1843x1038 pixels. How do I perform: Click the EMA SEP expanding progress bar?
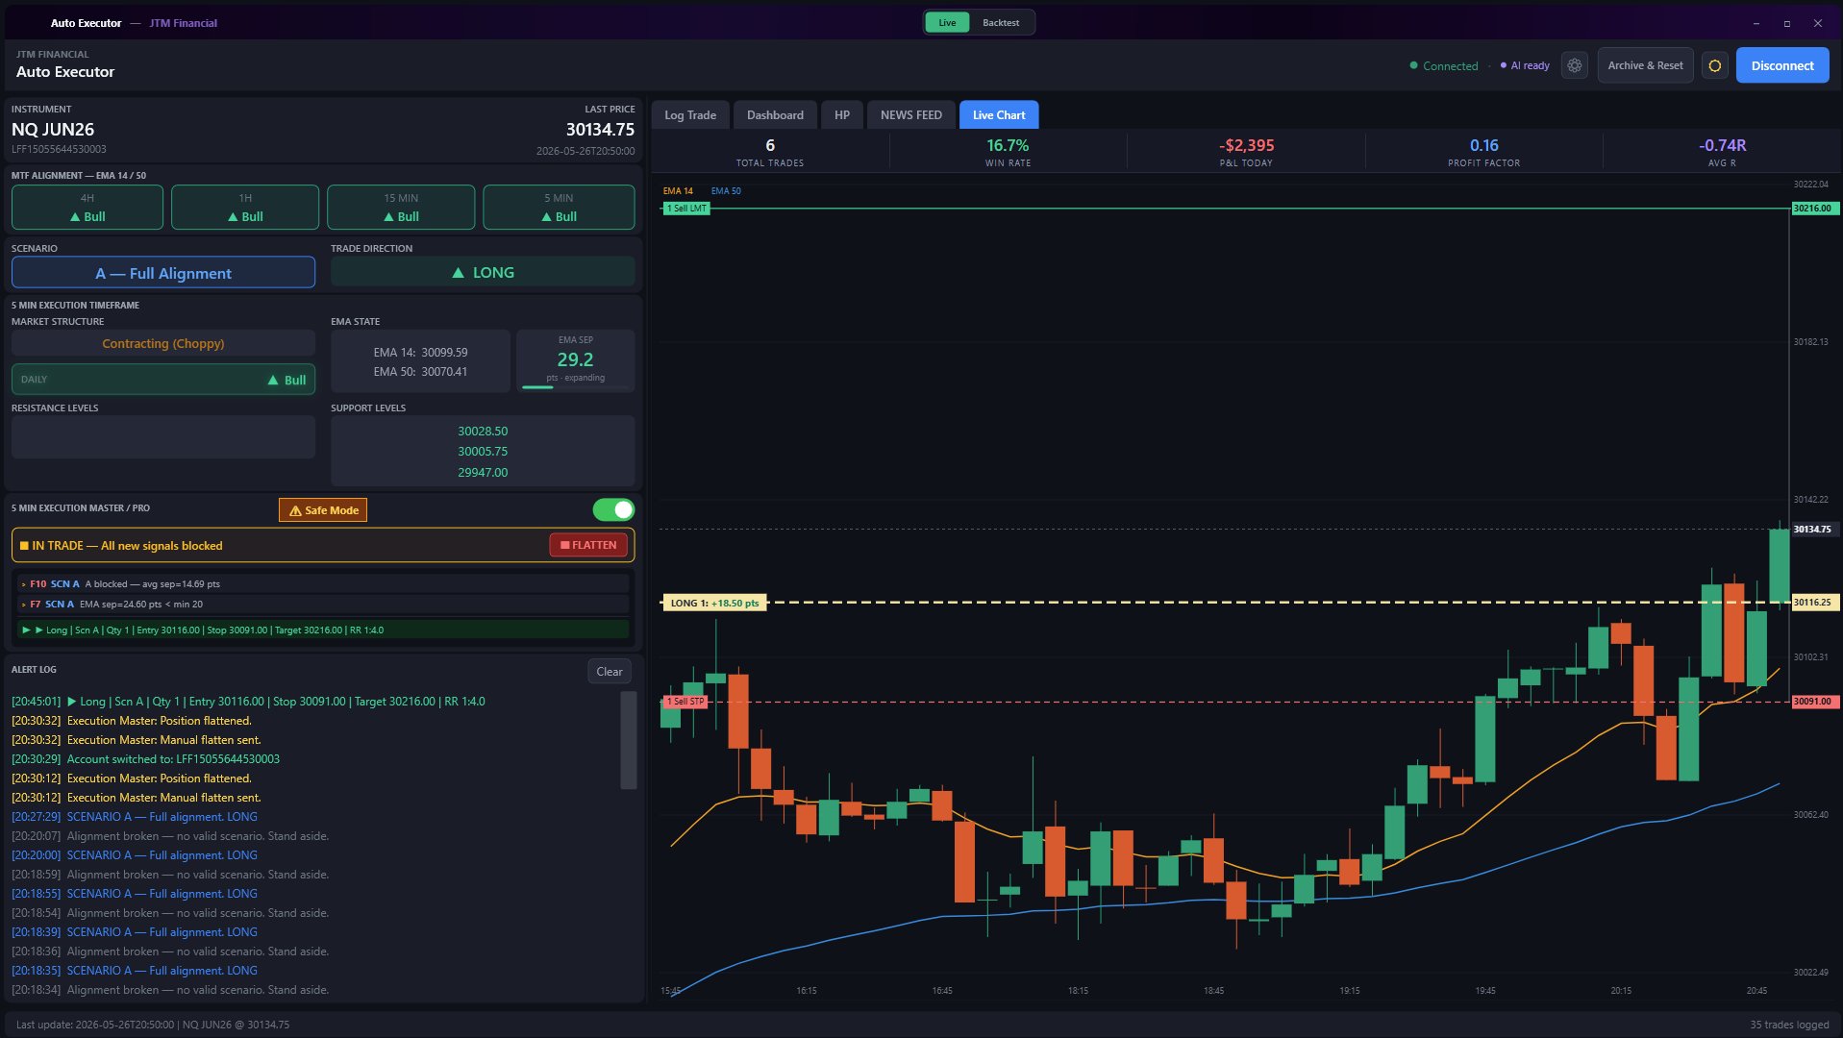click(575, 387)
